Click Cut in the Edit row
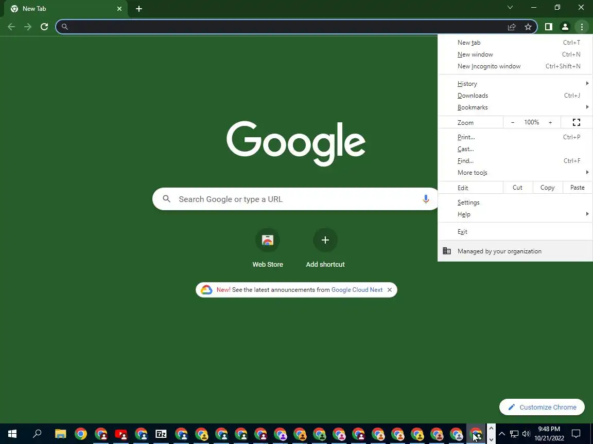The width and height of the screenshot is (593, 444). click(517, 188)
